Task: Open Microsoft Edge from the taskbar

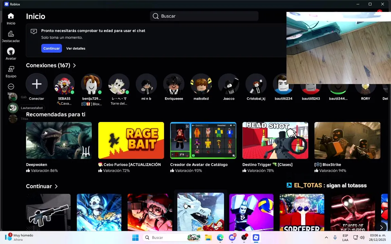Action: tap(220, 238)
